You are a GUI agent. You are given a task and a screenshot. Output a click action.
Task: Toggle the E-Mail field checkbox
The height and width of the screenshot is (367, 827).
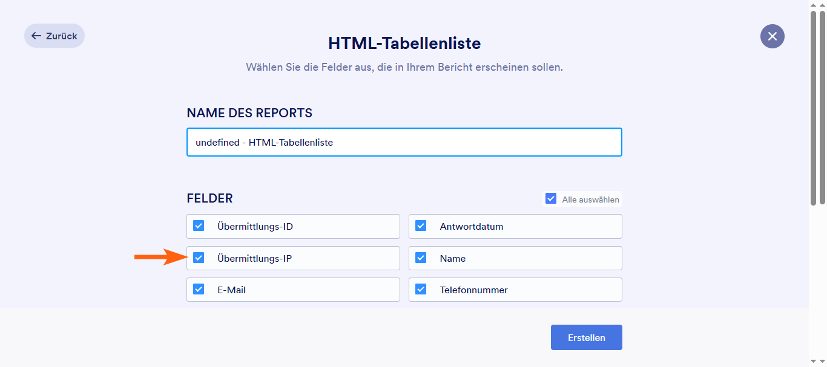(x=199, y=289)
